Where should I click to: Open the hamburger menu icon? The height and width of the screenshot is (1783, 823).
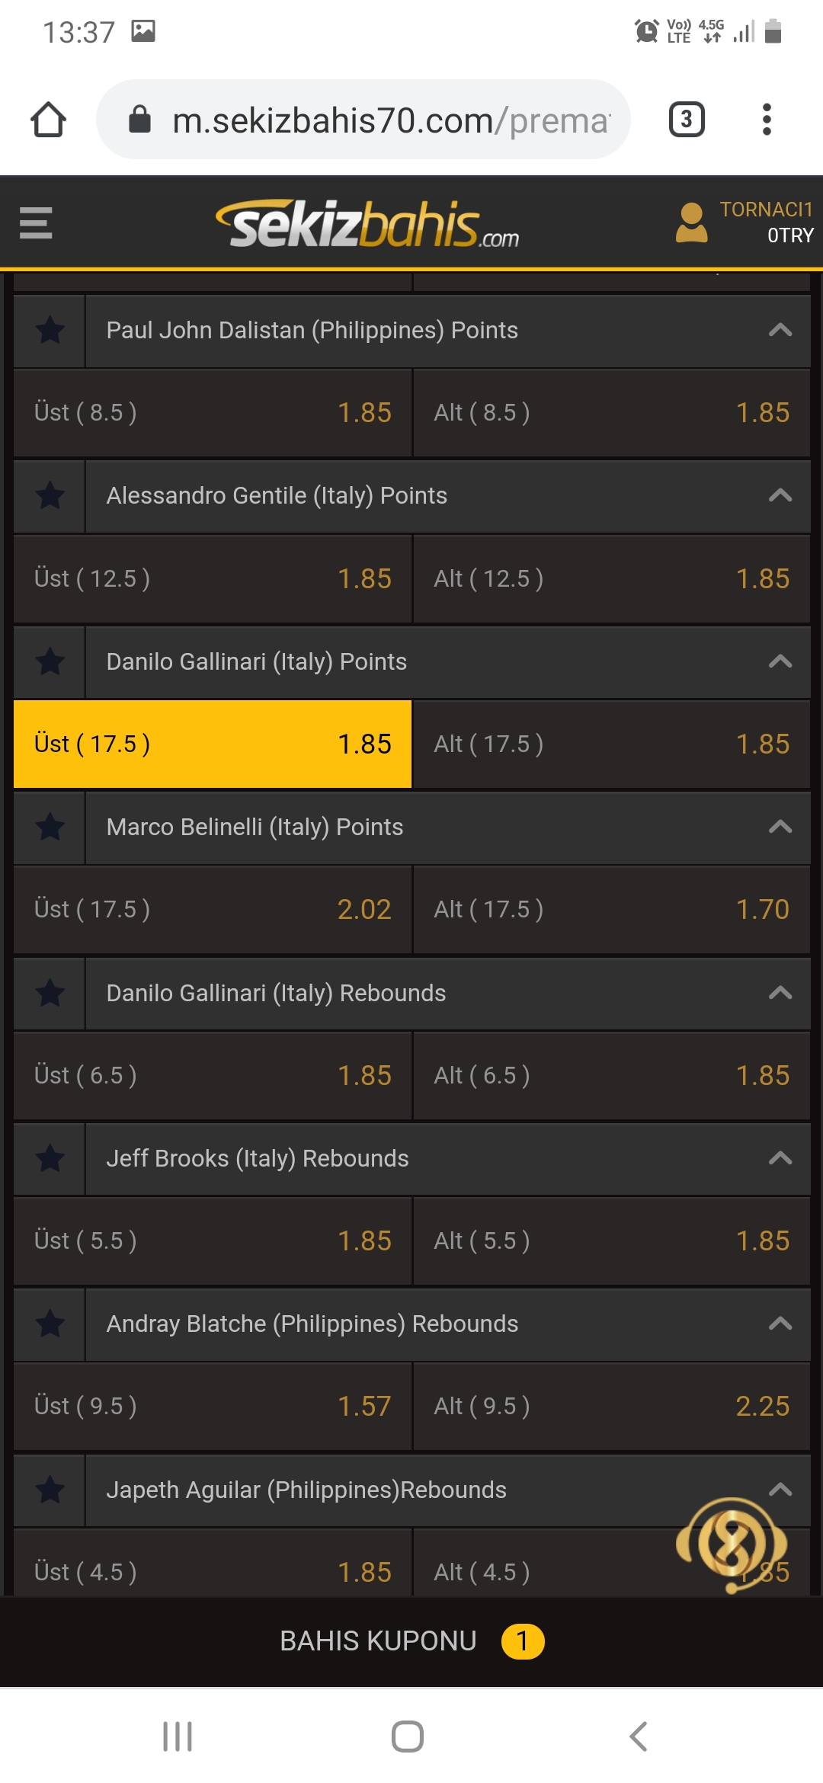click(36, 223)
